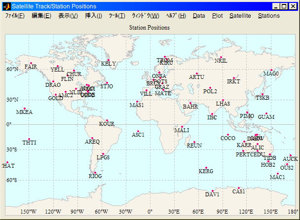Open the Satellite menu
This screenshot has width=300, height=220.
(240, 16)
